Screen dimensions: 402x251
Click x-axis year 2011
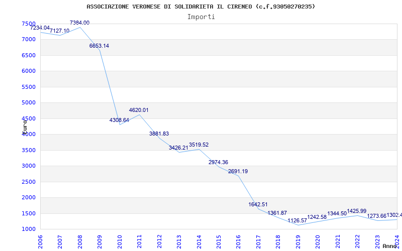pyautogui.click(x=139, y=241)
